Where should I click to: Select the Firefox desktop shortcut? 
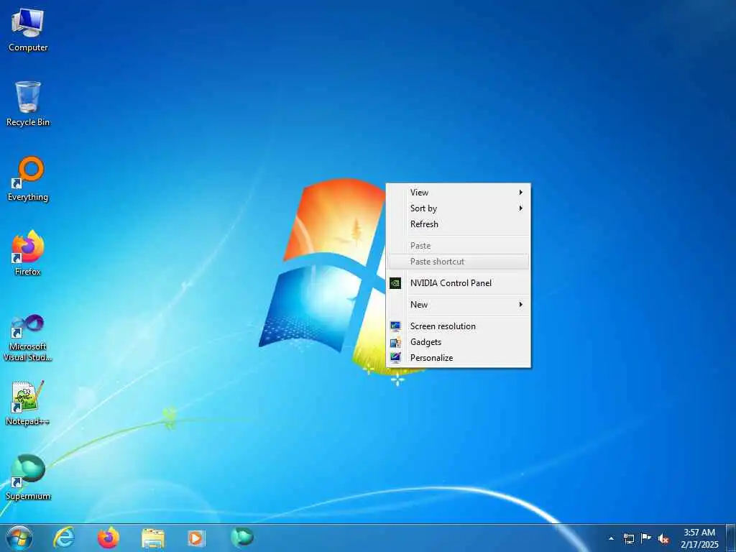tap(28, 253)
